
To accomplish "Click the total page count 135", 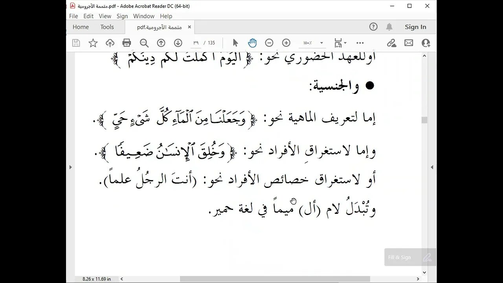I will coord(211,43).
